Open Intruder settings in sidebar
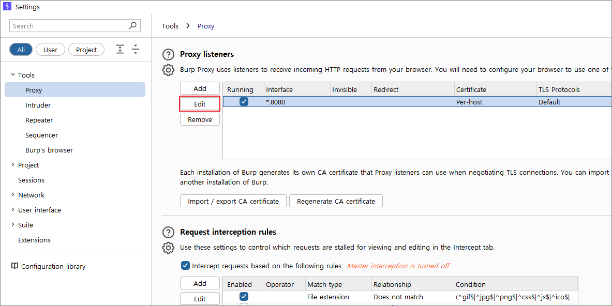Screen dimensions: 612x306 point(38,105)
